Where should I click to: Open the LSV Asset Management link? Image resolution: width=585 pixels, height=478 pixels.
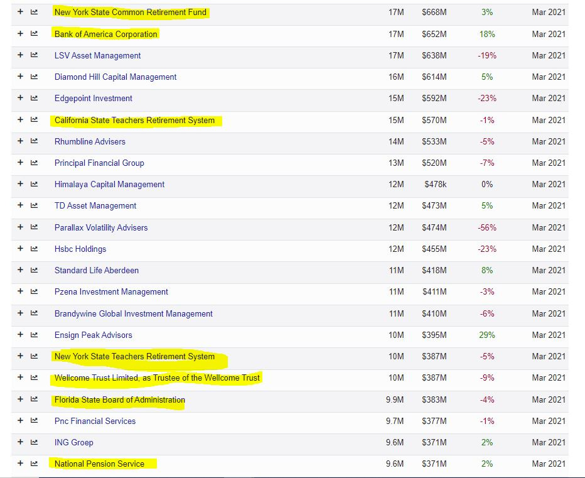pyautogui.click(x=97, y=56)
